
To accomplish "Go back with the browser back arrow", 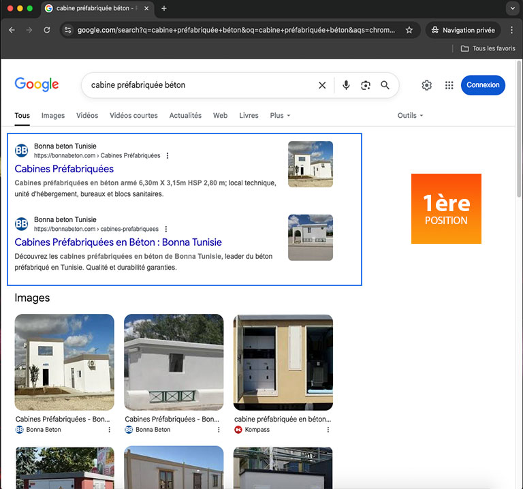I will click(x=12, y=30).
